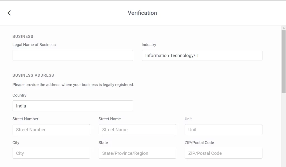The width and height of the screenshot is (286, 167).
Task: Select the Street Name input field
Action: pyautogui.click(x=137, y=130)
